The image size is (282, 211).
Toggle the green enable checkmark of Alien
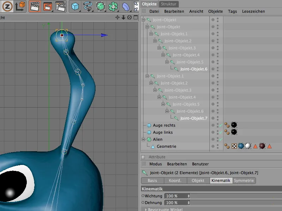(x=221, y=139)
